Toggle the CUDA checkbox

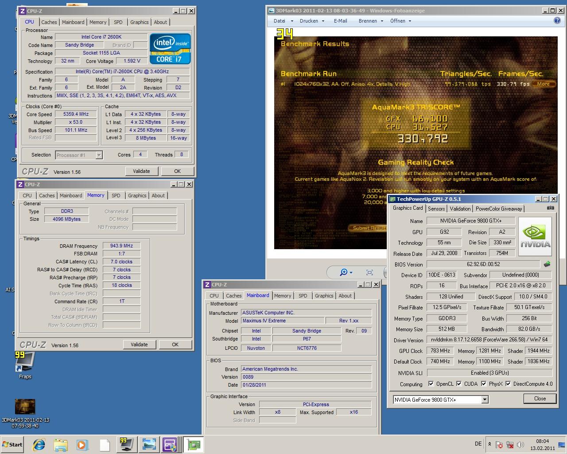point(459,384)
